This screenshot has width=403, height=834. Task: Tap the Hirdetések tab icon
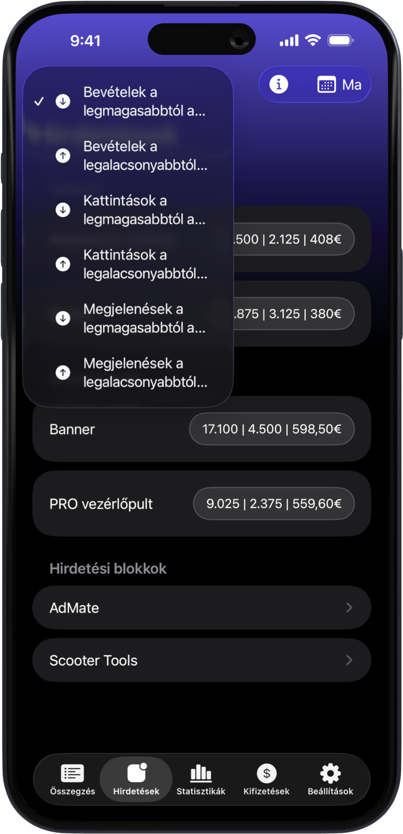(x=136, y=773)
